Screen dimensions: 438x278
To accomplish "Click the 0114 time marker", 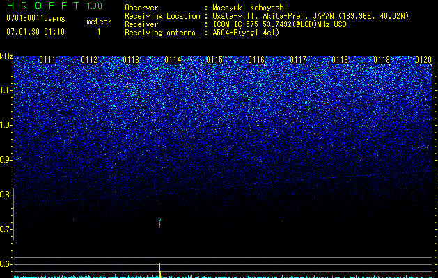I will coord(173,60).
